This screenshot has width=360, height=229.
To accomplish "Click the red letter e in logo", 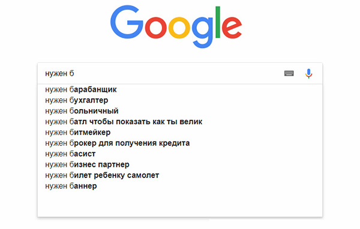I will 232,27.
